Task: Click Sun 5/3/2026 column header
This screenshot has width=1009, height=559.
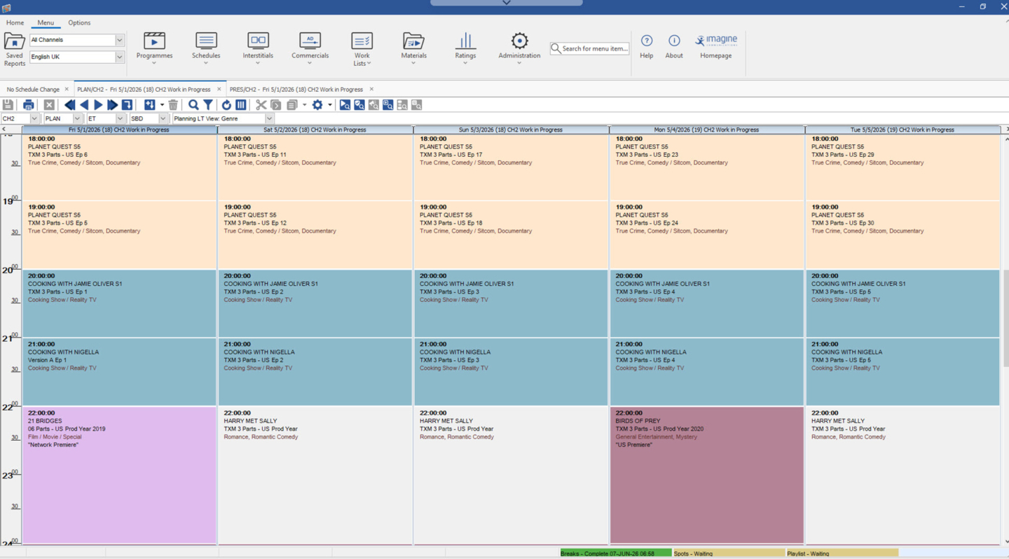Action: [x=512, y=130]
